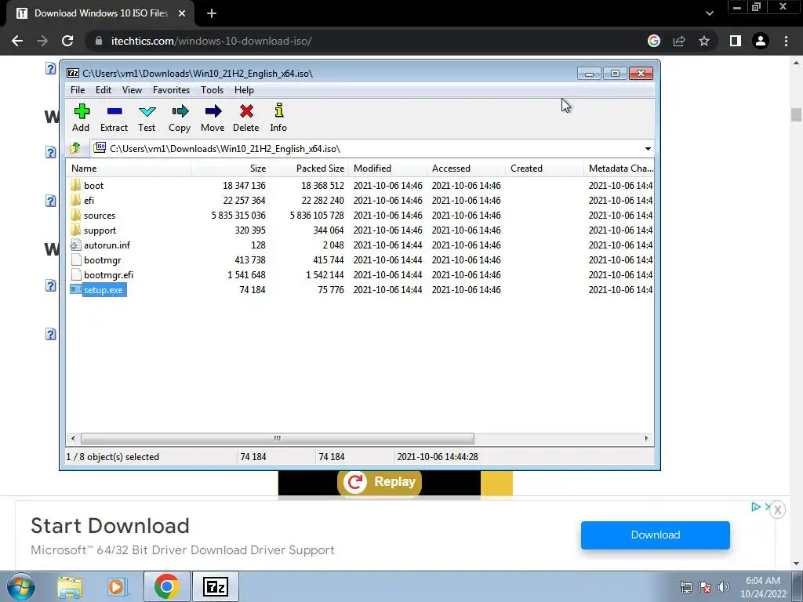Select the sources folder icon
This screenshot has height=602, width=803.
76,215
